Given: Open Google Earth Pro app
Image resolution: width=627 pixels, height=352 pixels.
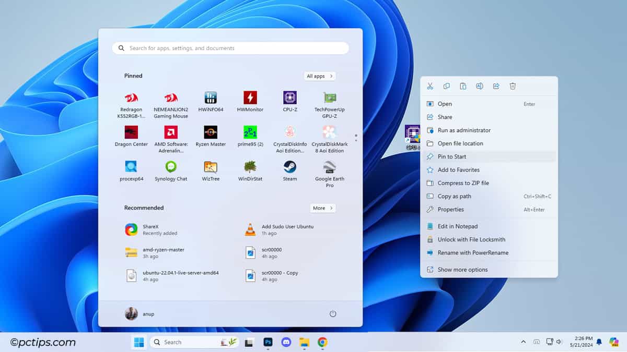Looking at the screenshot, I should 330,173.
